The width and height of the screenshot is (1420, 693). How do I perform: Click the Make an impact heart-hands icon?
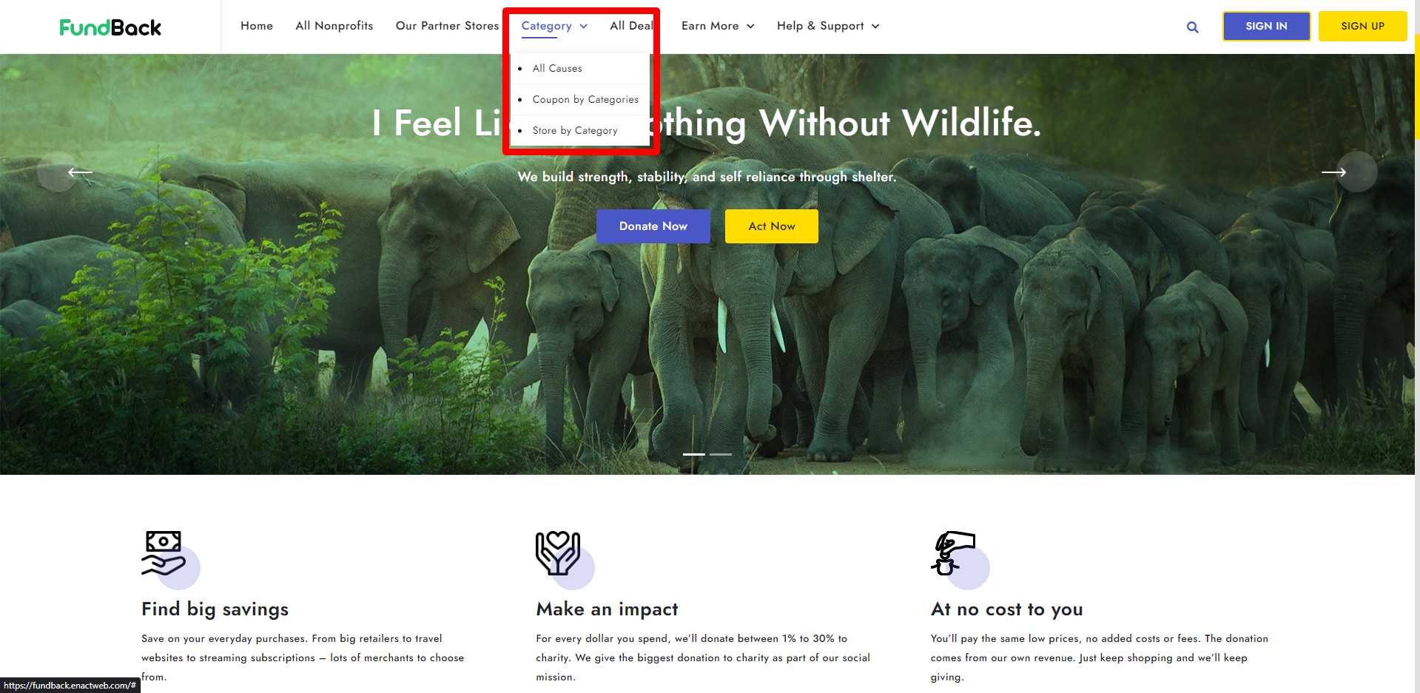[x=558, y=553]
